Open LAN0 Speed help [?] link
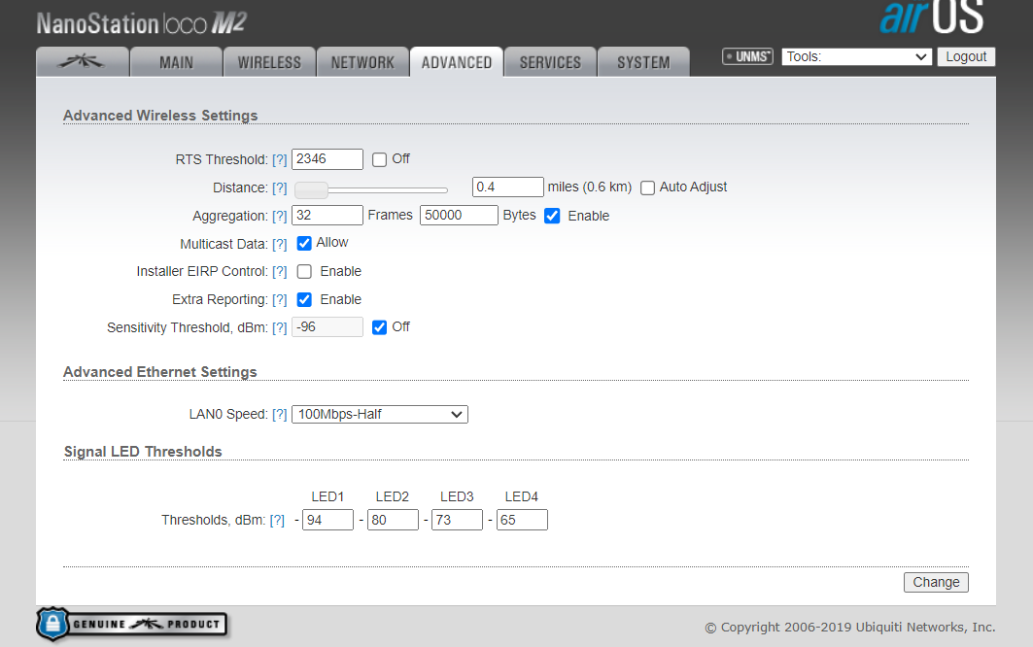The width and height of the screenshot is (1033, 647). click(280, 415)
